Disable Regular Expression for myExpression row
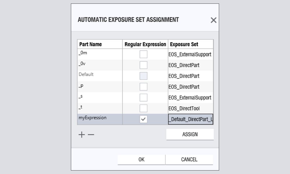The height and width of the screenshot is (174, 290). click(x=143, y=119)
